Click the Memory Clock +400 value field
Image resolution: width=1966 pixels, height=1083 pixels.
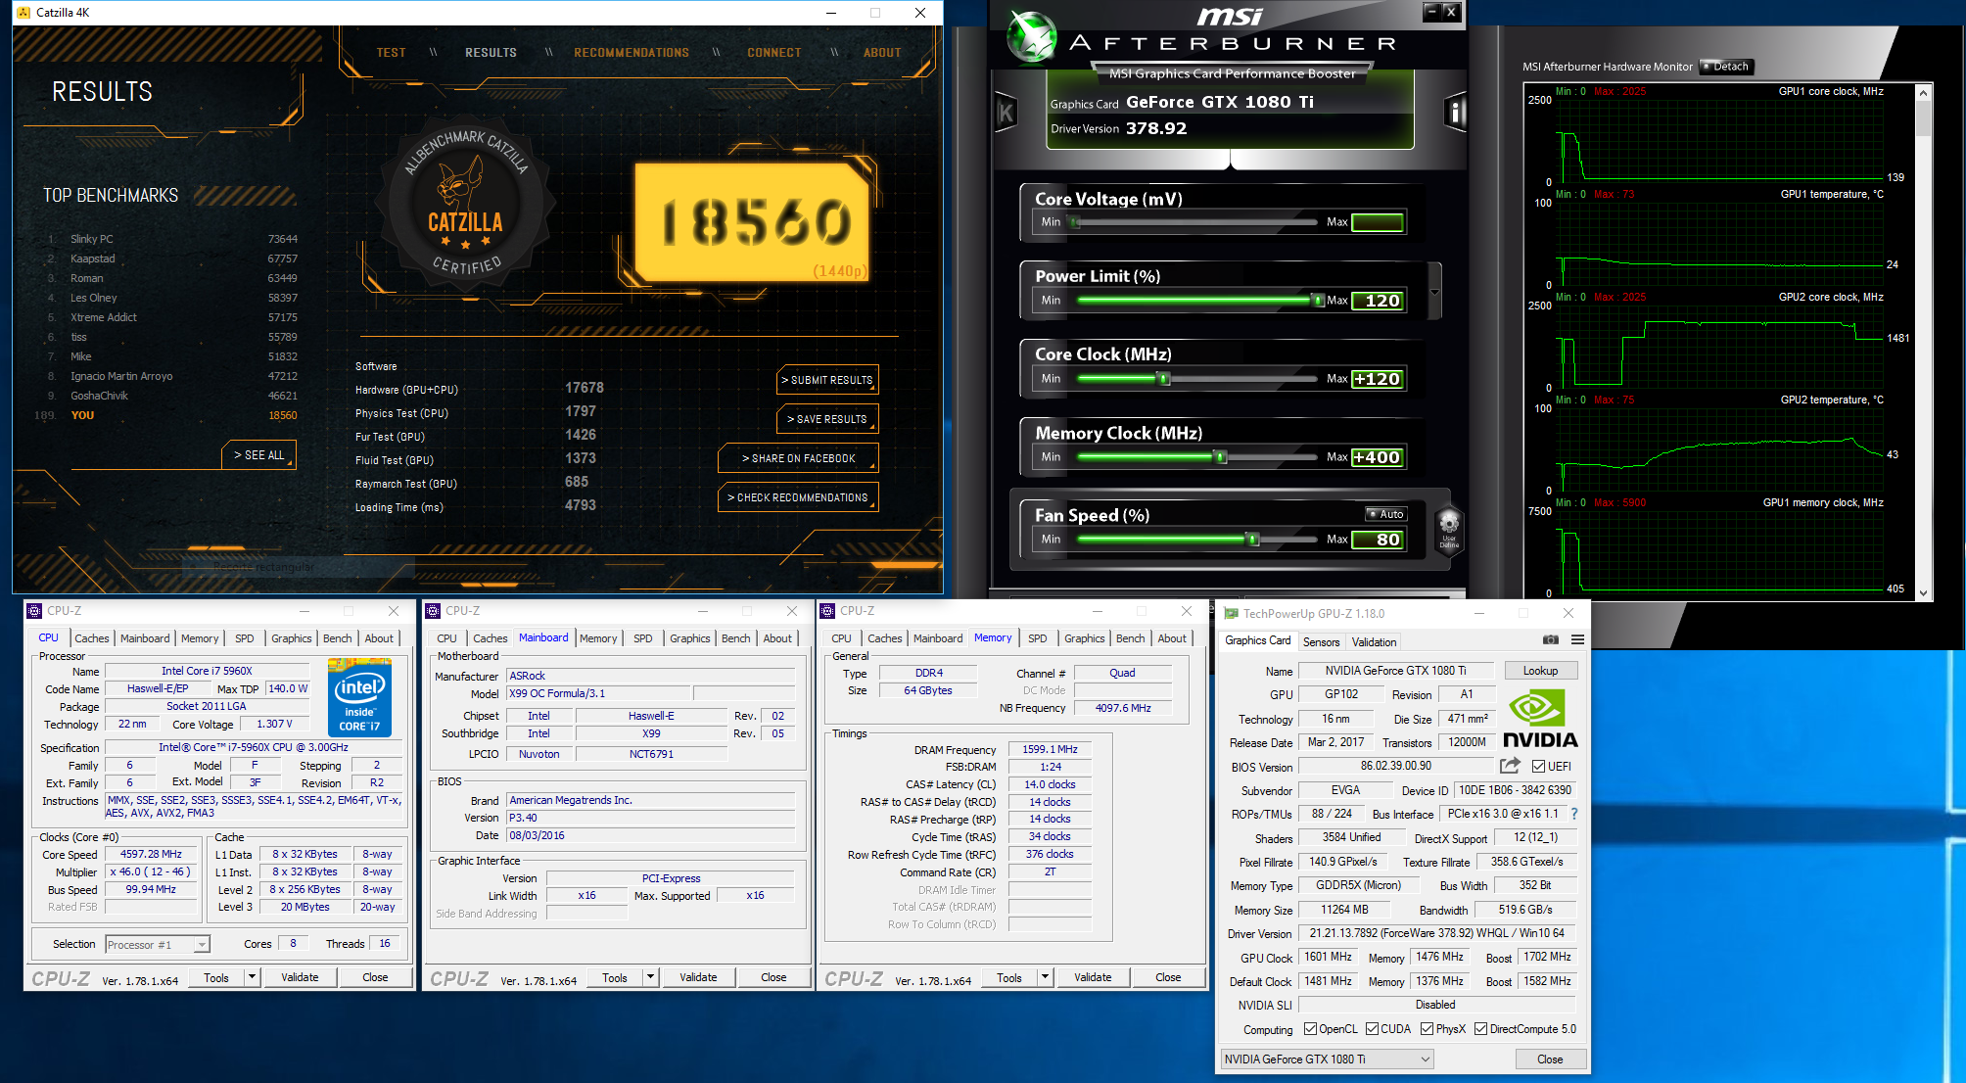tap(1378, 457)
